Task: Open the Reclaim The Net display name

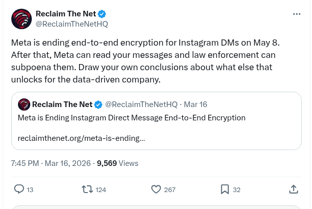Action: click(x=66, y=14)
